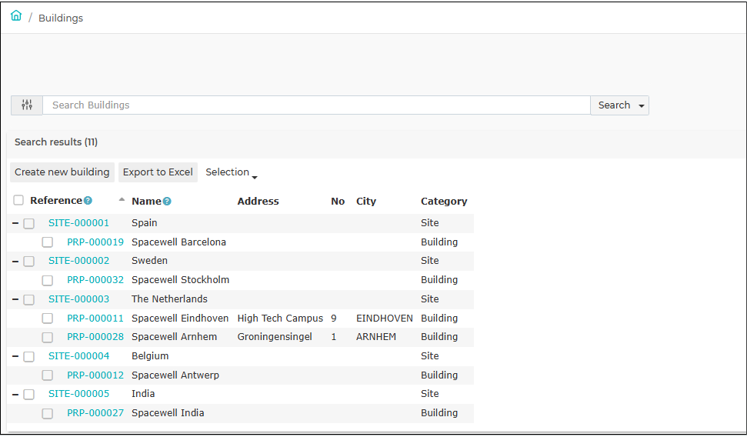Go to home via breadcrumb house icon
This screenshot has height=437, width=747.
[x=16, y=15]
